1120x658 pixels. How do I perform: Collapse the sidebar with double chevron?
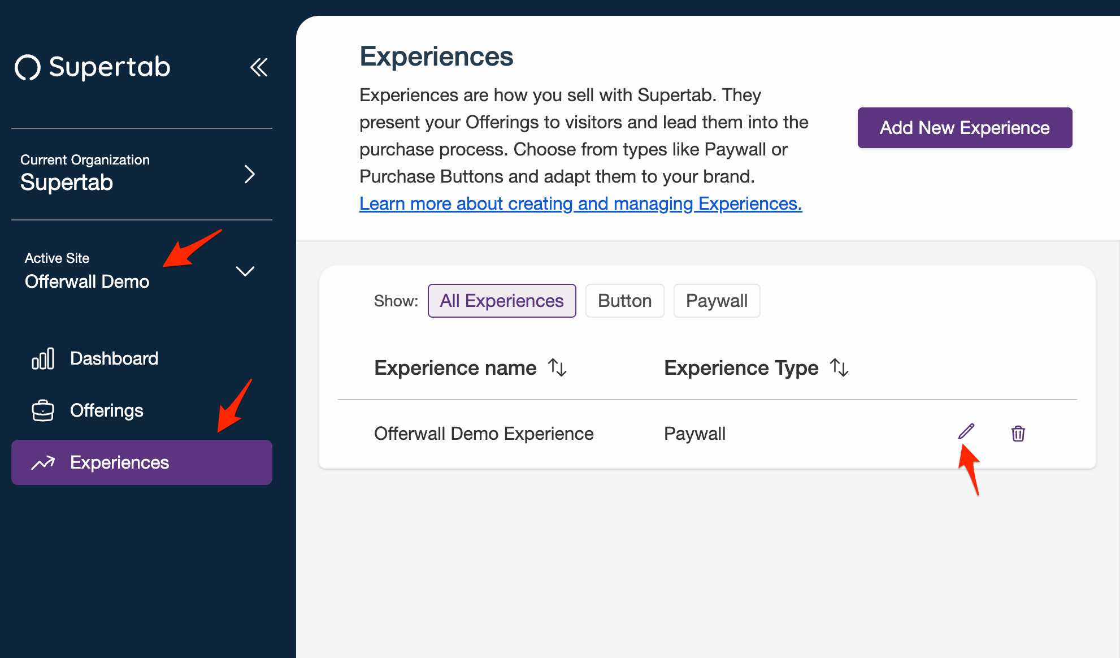point(259,67)
